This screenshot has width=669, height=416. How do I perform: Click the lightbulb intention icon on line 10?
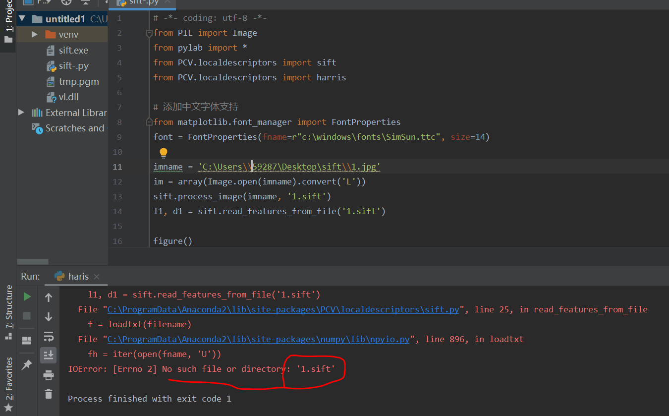pyautogui.click(x=164, y=153)
